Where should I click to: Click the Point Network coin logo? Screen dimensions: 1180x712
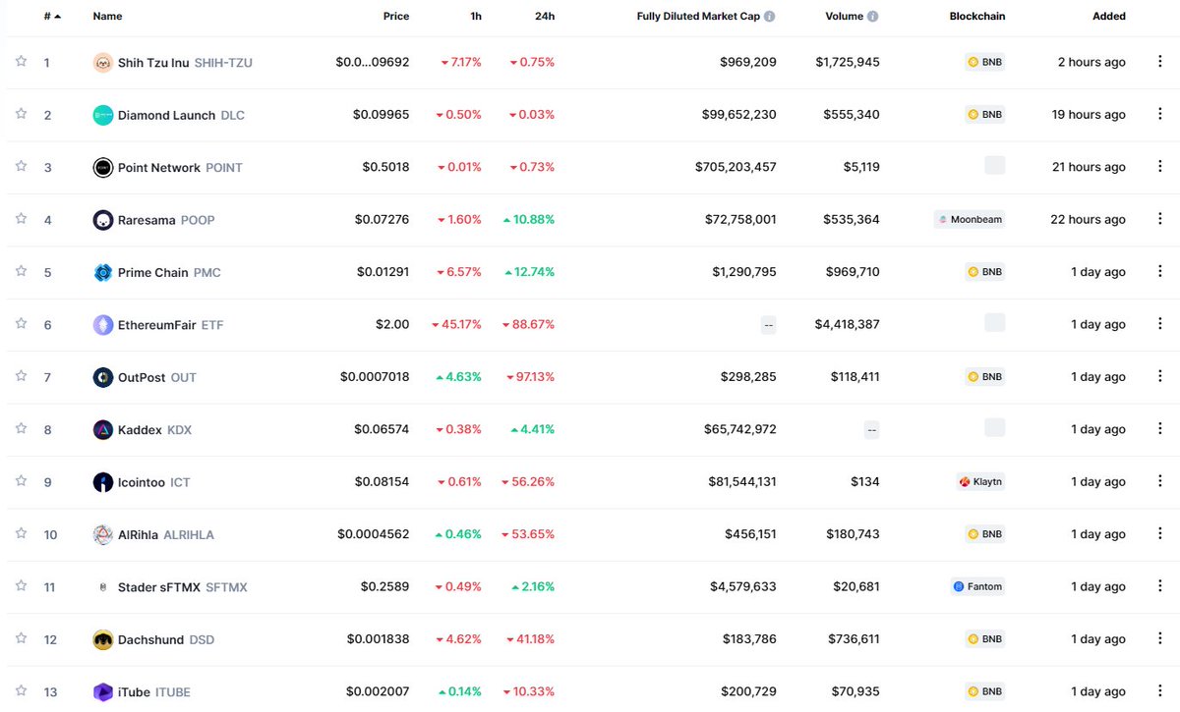(103, 168)
